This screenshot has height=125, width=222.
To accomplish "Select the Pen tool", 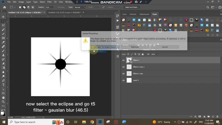I will click(x=3, y=81).
